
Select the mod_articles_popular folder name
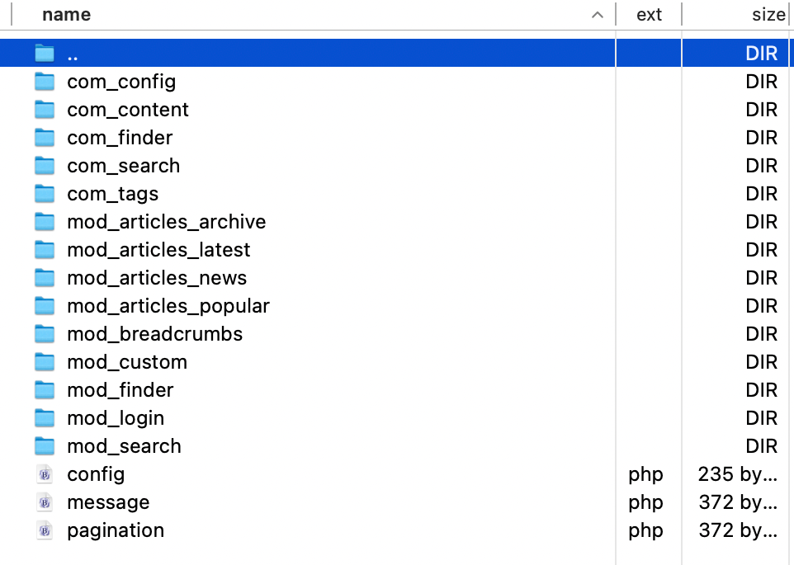coord(168,306)
